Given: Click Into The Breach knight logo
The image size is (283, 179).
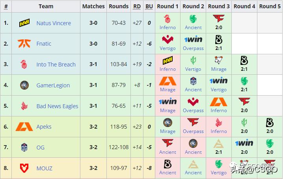Looking at the screenshot, I should click(x=24, y=65).
